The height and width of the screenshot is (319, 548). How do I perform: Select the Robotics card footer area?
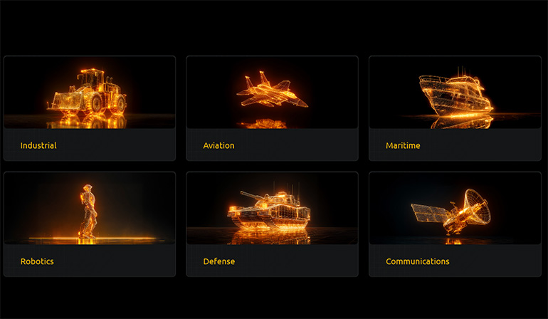90,260
